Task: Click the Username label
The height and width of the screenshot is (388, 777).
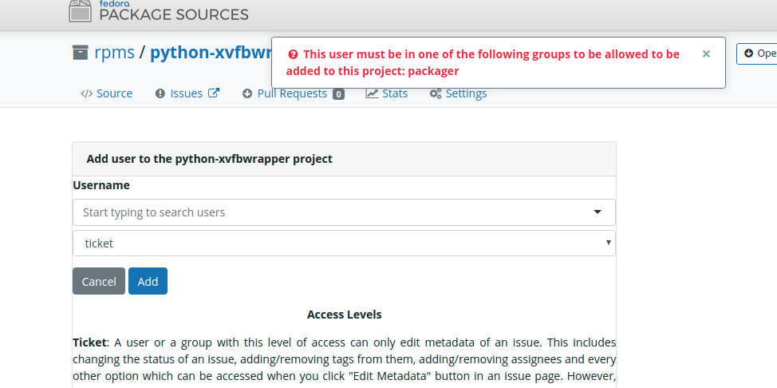Action: [x=101, y=185]
